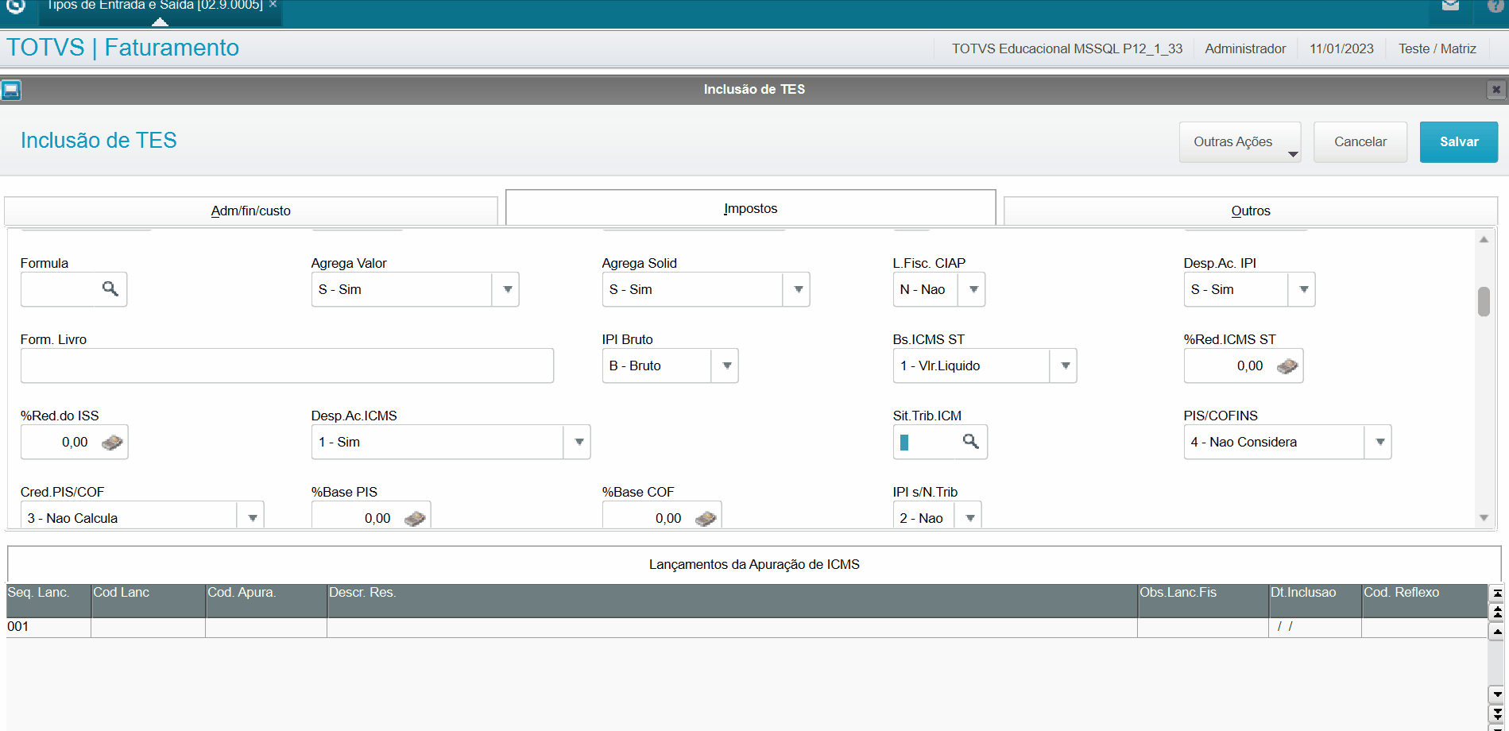The height and width of the screenshot is (731, 1509).
Task: Open calculator for %Red.do ISS field
Action: pyautogui.click(x=112, y=442)
